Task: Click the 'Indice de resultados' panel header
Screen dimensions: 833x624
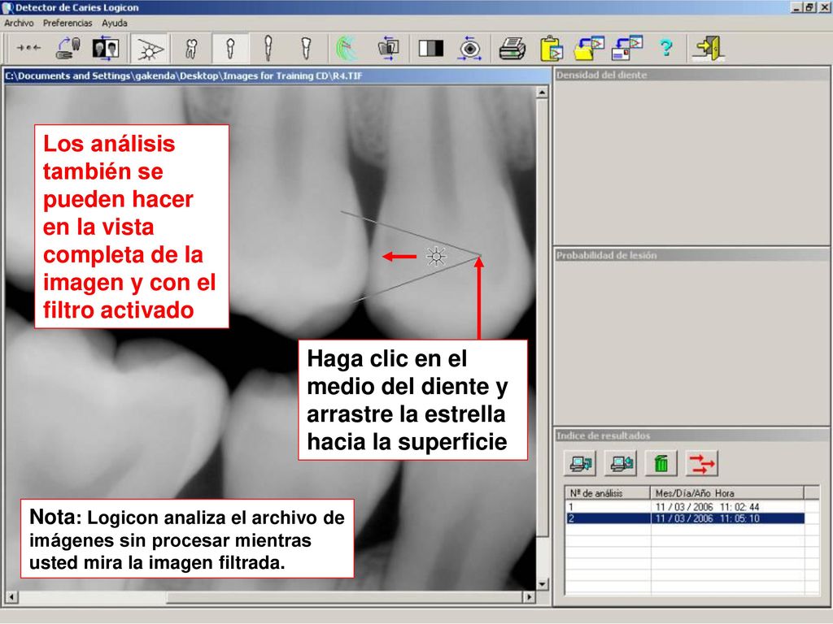Action: point(691,435)
